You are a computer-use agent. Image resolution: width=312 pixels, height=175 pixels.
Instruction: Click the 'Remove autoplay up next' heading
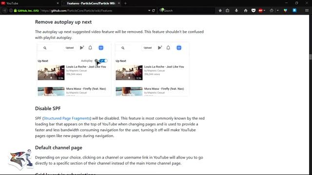[63, 22]
